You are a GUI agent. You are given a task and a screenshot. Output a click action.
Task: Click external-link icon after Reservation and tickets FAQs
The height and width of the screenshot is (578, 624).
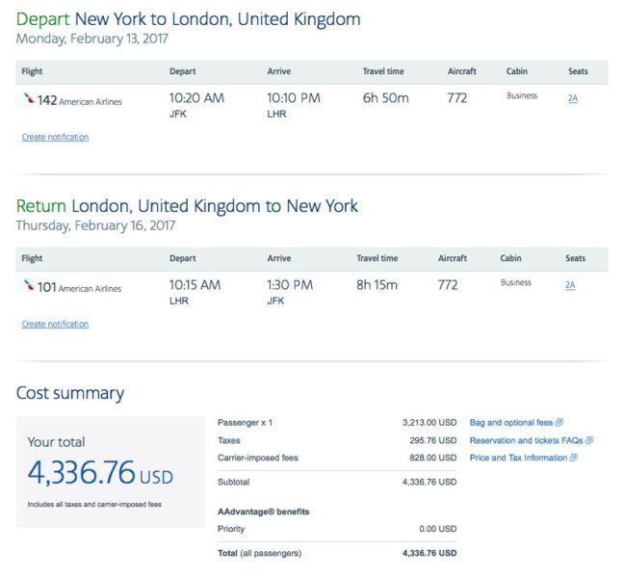point(588,440)
